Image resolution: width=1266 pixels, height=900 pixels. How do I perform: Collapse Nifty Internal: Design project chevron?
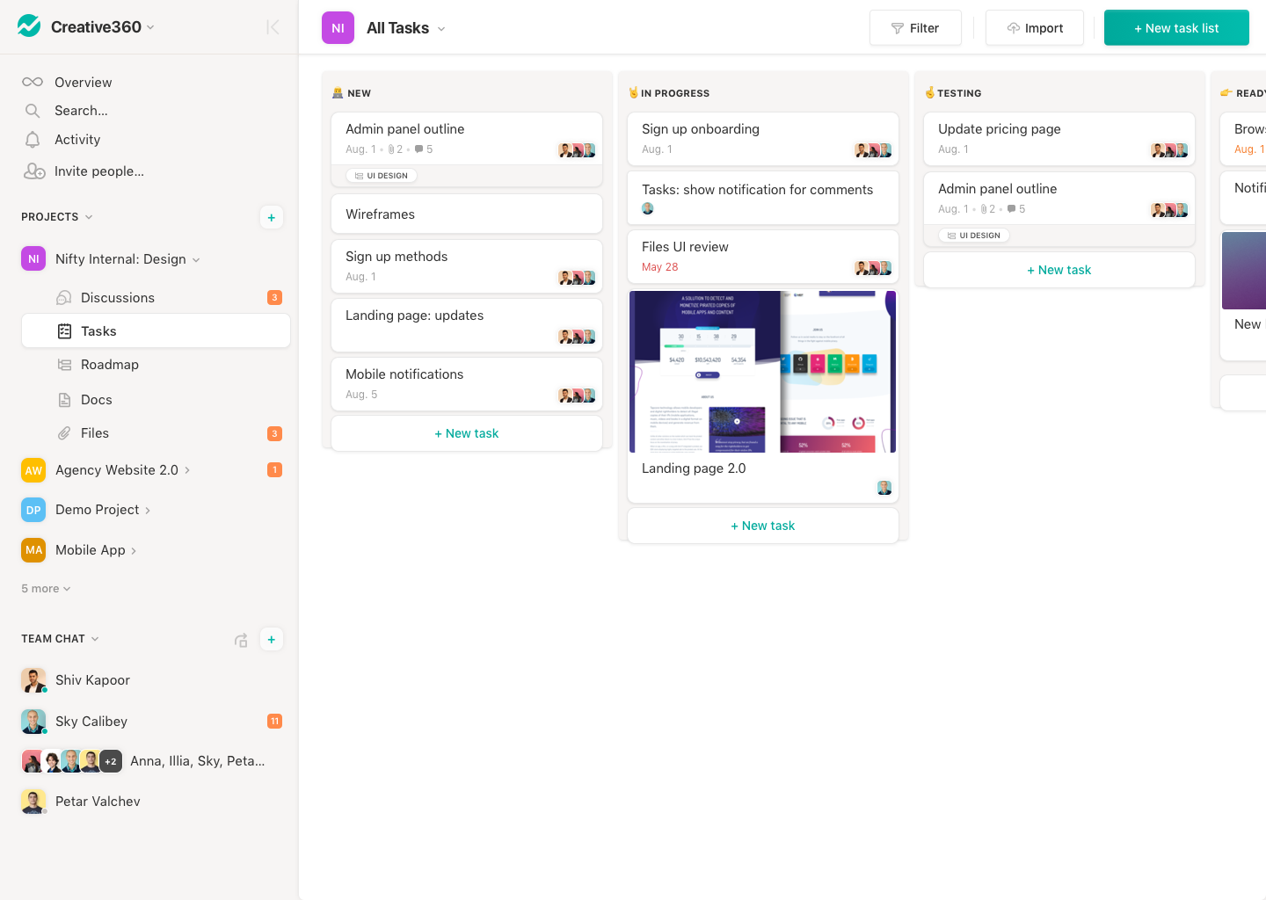(196, 260)
